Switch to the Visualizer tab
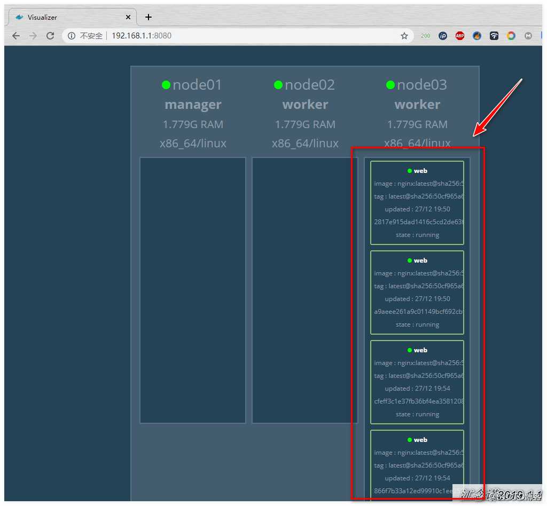 click(72, 17)
